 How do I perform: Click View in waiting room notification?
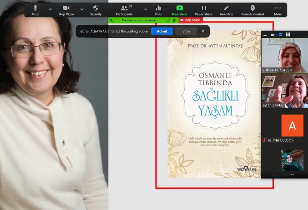(x=186, y=31)
